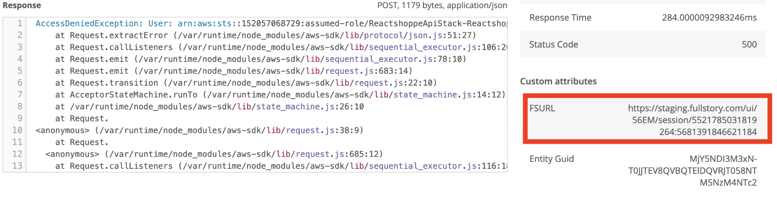Viewport: 777px width, 201px height.
Task: Select the Entity Guid value text
Action: point(693,171)
